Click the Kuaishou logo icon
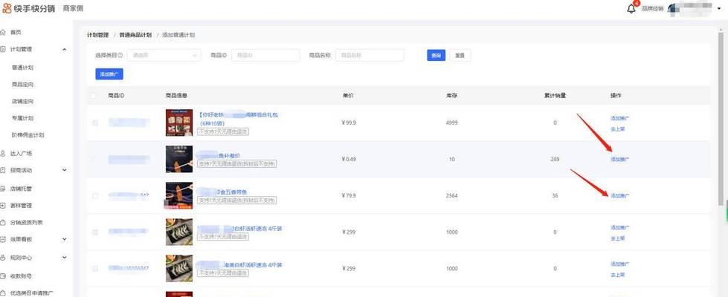The image size is (728, 297). [x=7, y=8]
